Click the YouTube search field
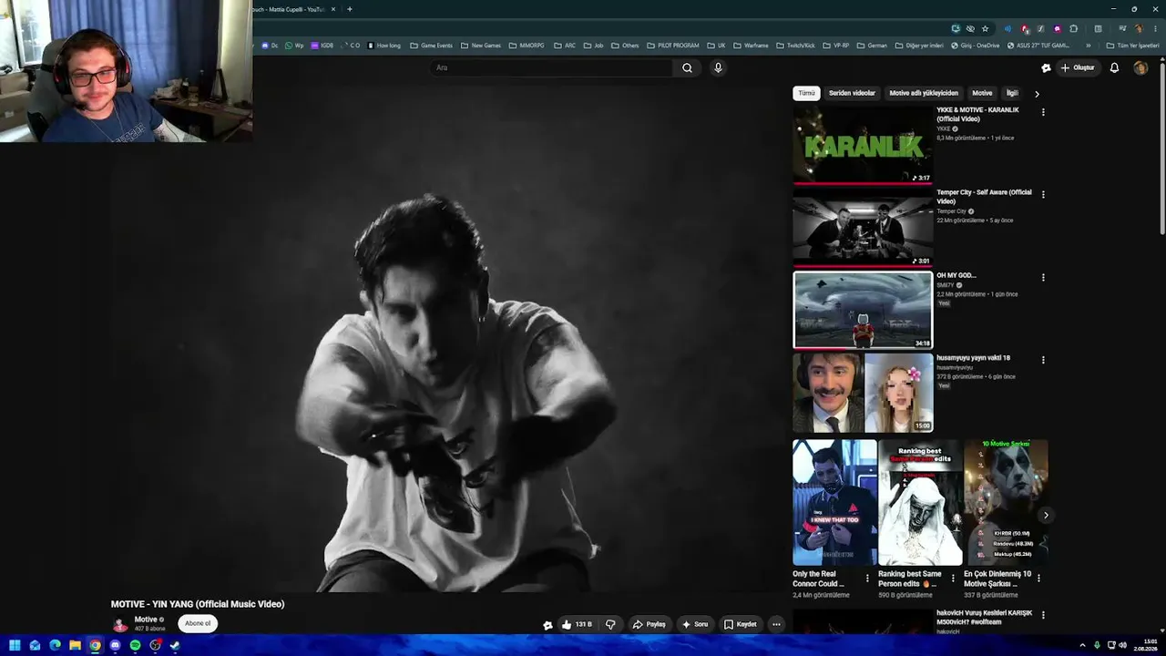 (552, 67)
